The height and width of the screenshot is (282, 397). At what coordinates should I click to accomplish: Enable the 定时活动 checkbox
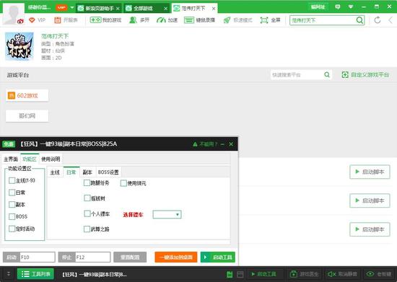12,229
